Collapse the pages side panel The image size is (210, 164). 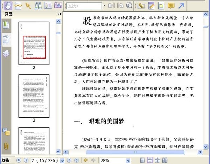[59, 14]
